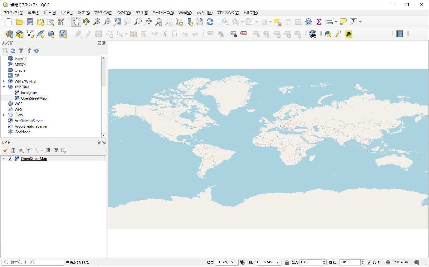Create a new GeoPackage layer
Image resolution: width=429 pixels, height=267 pixels.
[x=20, y=34]
